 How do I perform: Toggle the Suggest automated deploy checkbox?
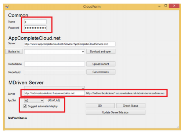[x=25, y=106]
